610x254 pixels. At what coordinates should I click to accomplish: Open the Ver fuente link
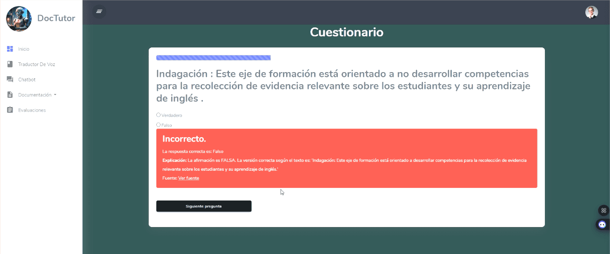188,178
